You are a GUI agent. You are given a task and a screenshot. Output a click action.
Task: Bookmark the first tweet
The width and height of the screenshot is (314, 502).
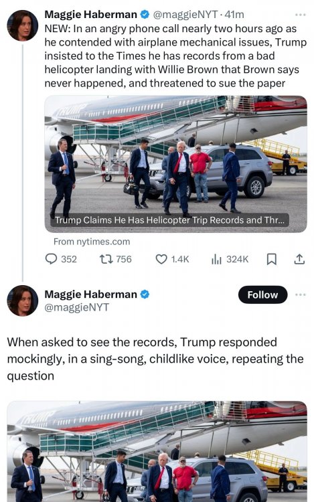tap(271, 259)
